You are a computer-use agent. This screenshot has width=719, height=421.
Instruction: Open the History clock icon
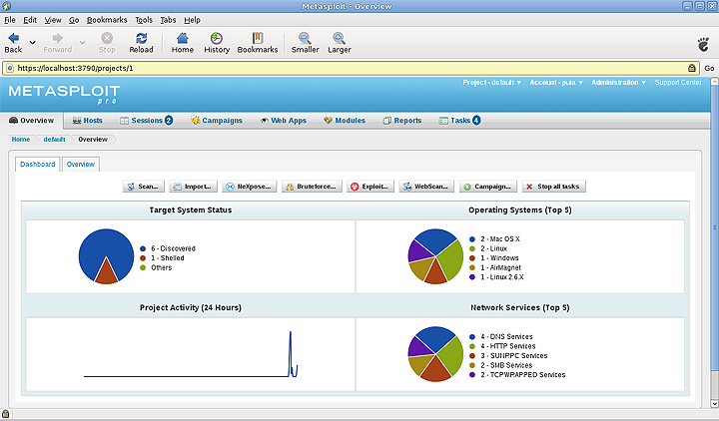click(217, 38)
